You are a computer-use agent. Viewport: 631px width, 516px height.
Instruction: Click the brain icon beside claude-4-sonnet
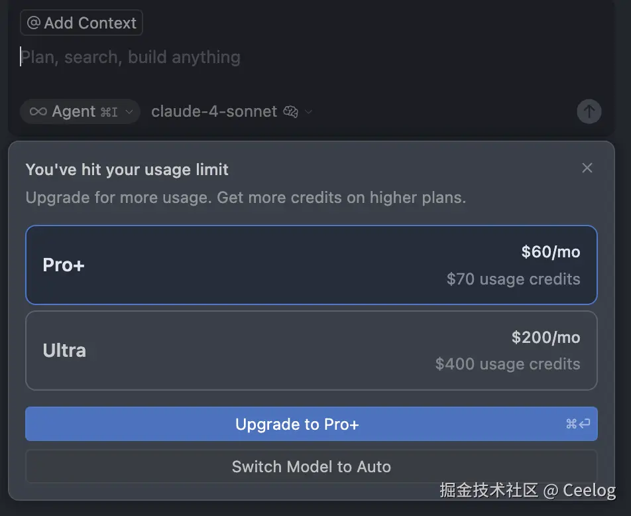(291, 111)
